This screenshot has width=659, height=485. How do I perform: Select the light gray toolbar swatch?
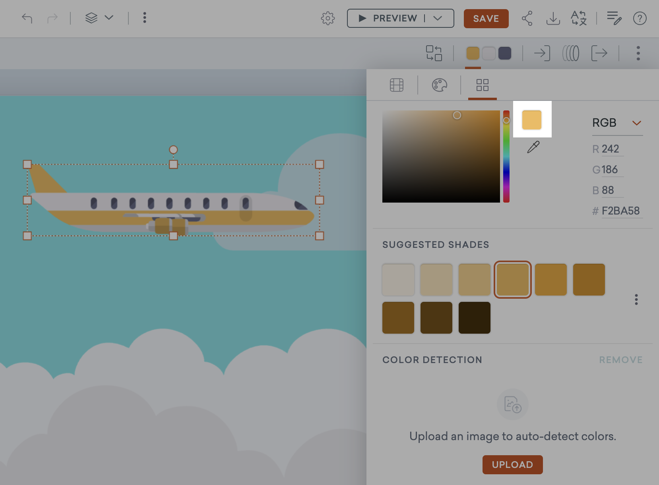point(489,53)
